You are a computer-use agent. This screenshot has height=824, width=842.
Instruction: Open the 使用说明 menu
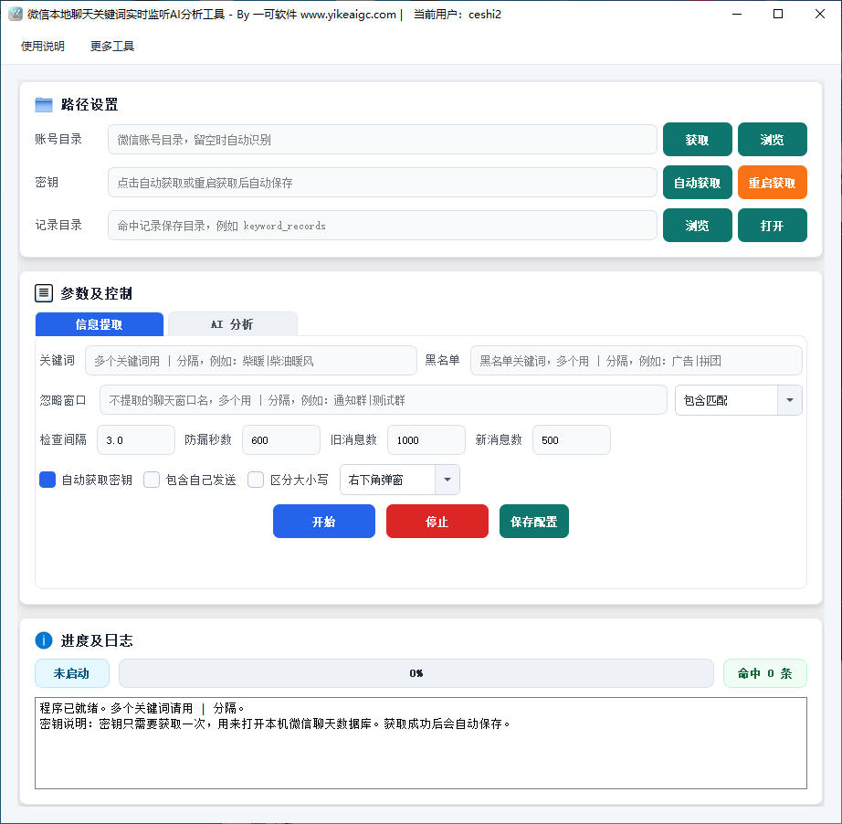(x=42, y=47)
